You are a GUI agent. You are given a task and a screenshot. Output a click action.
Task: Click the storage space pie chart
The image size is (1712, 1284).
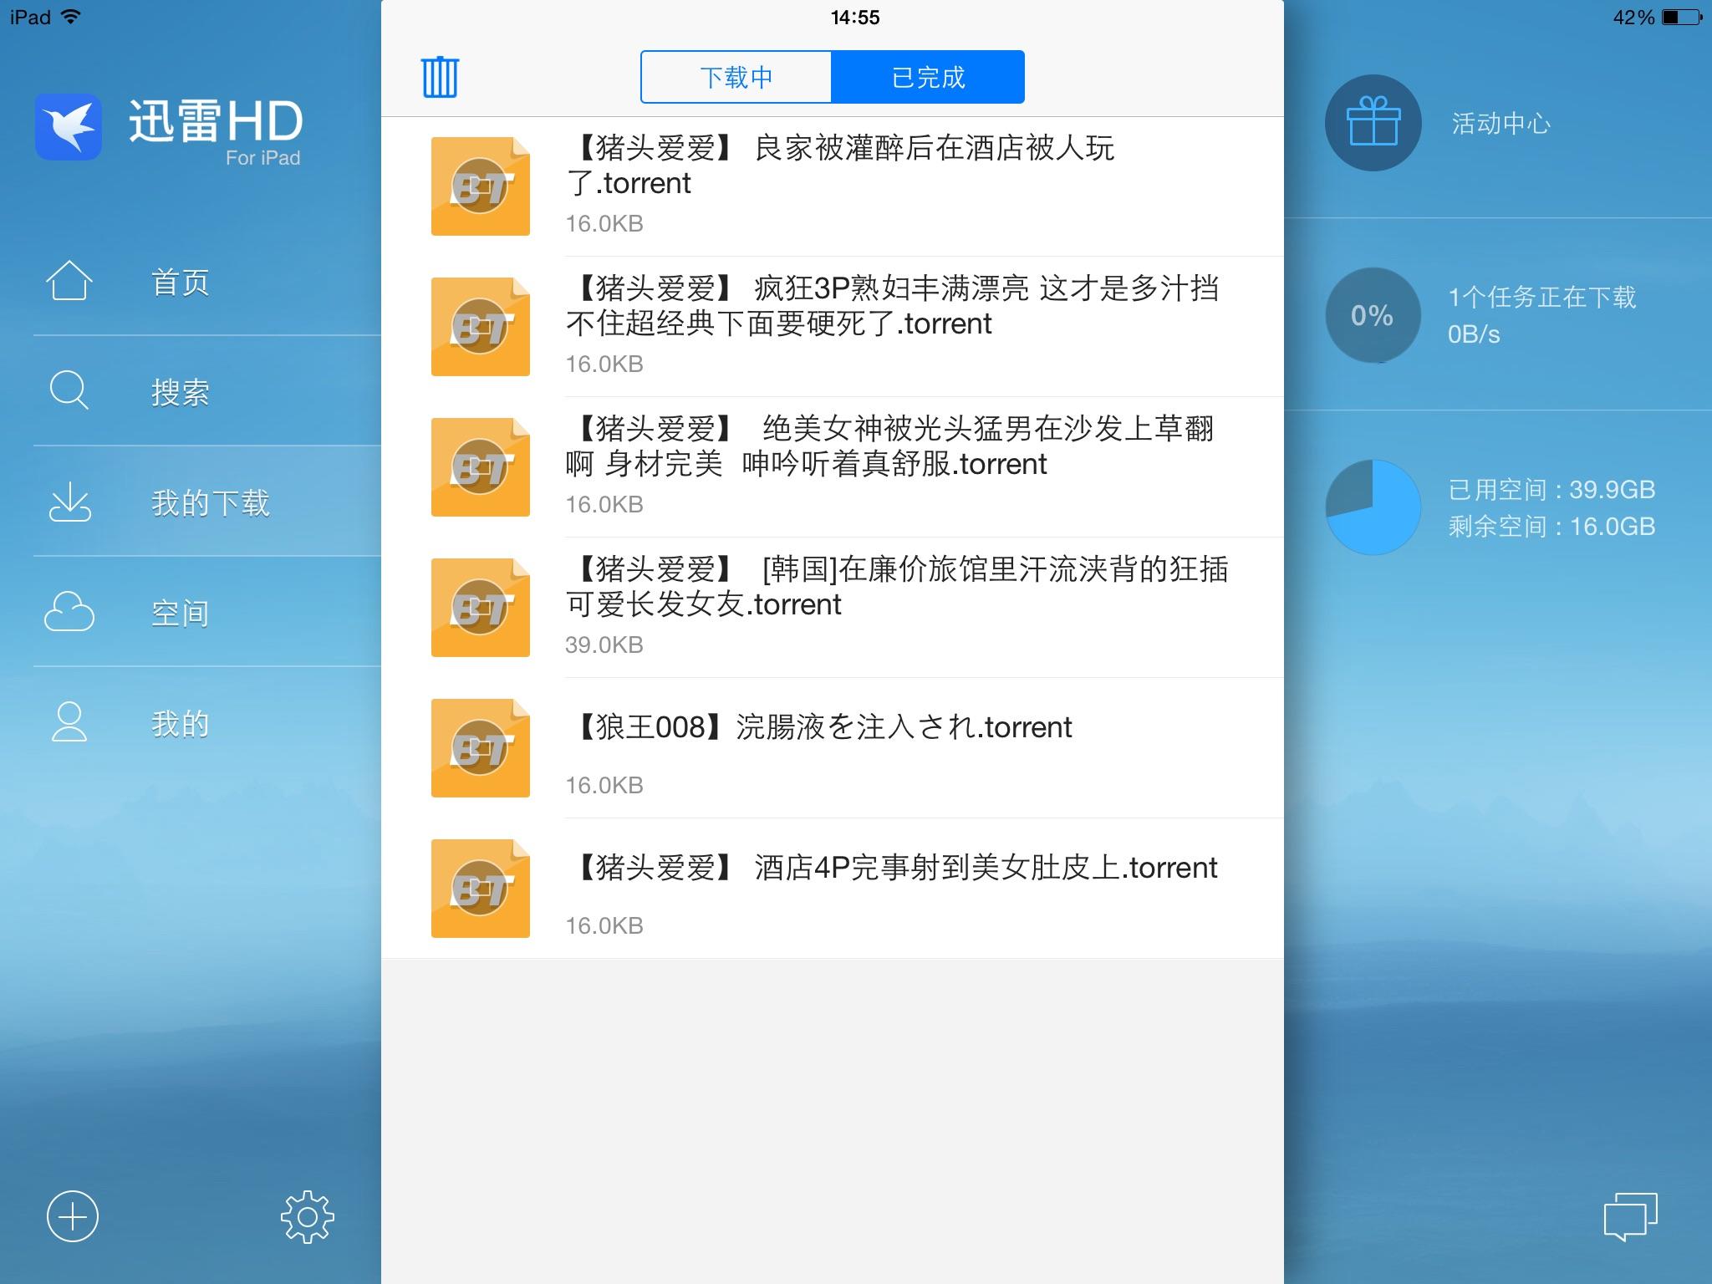click(1373, 507)
